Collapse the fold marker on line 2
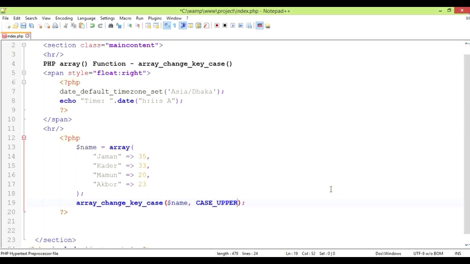470x264 pixels. [24, 45]
